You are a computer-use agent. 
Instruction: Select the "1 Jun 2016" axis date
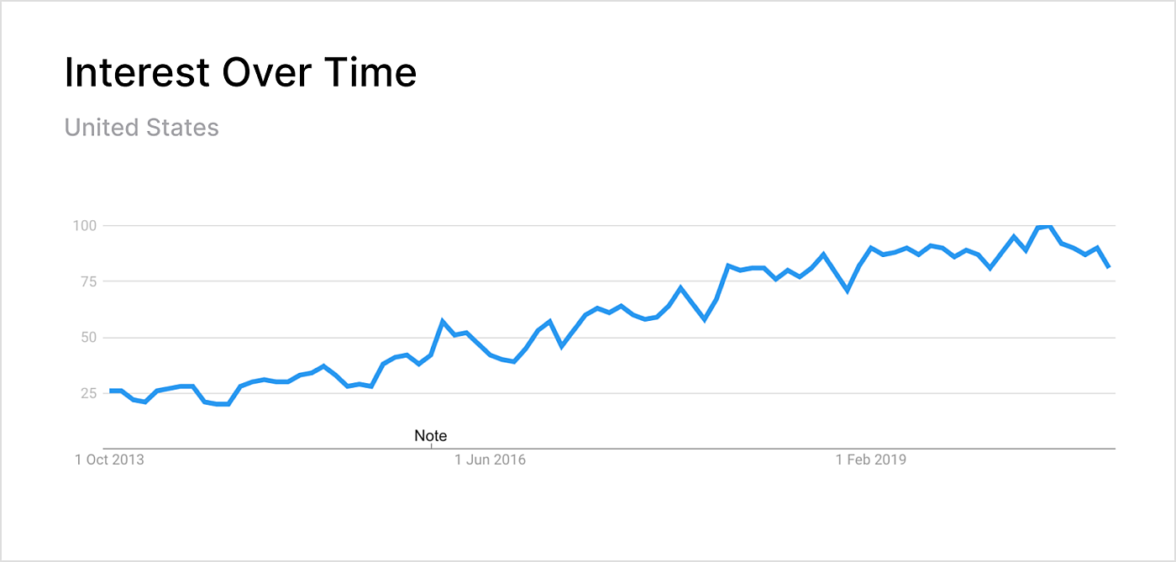(490, 460)
